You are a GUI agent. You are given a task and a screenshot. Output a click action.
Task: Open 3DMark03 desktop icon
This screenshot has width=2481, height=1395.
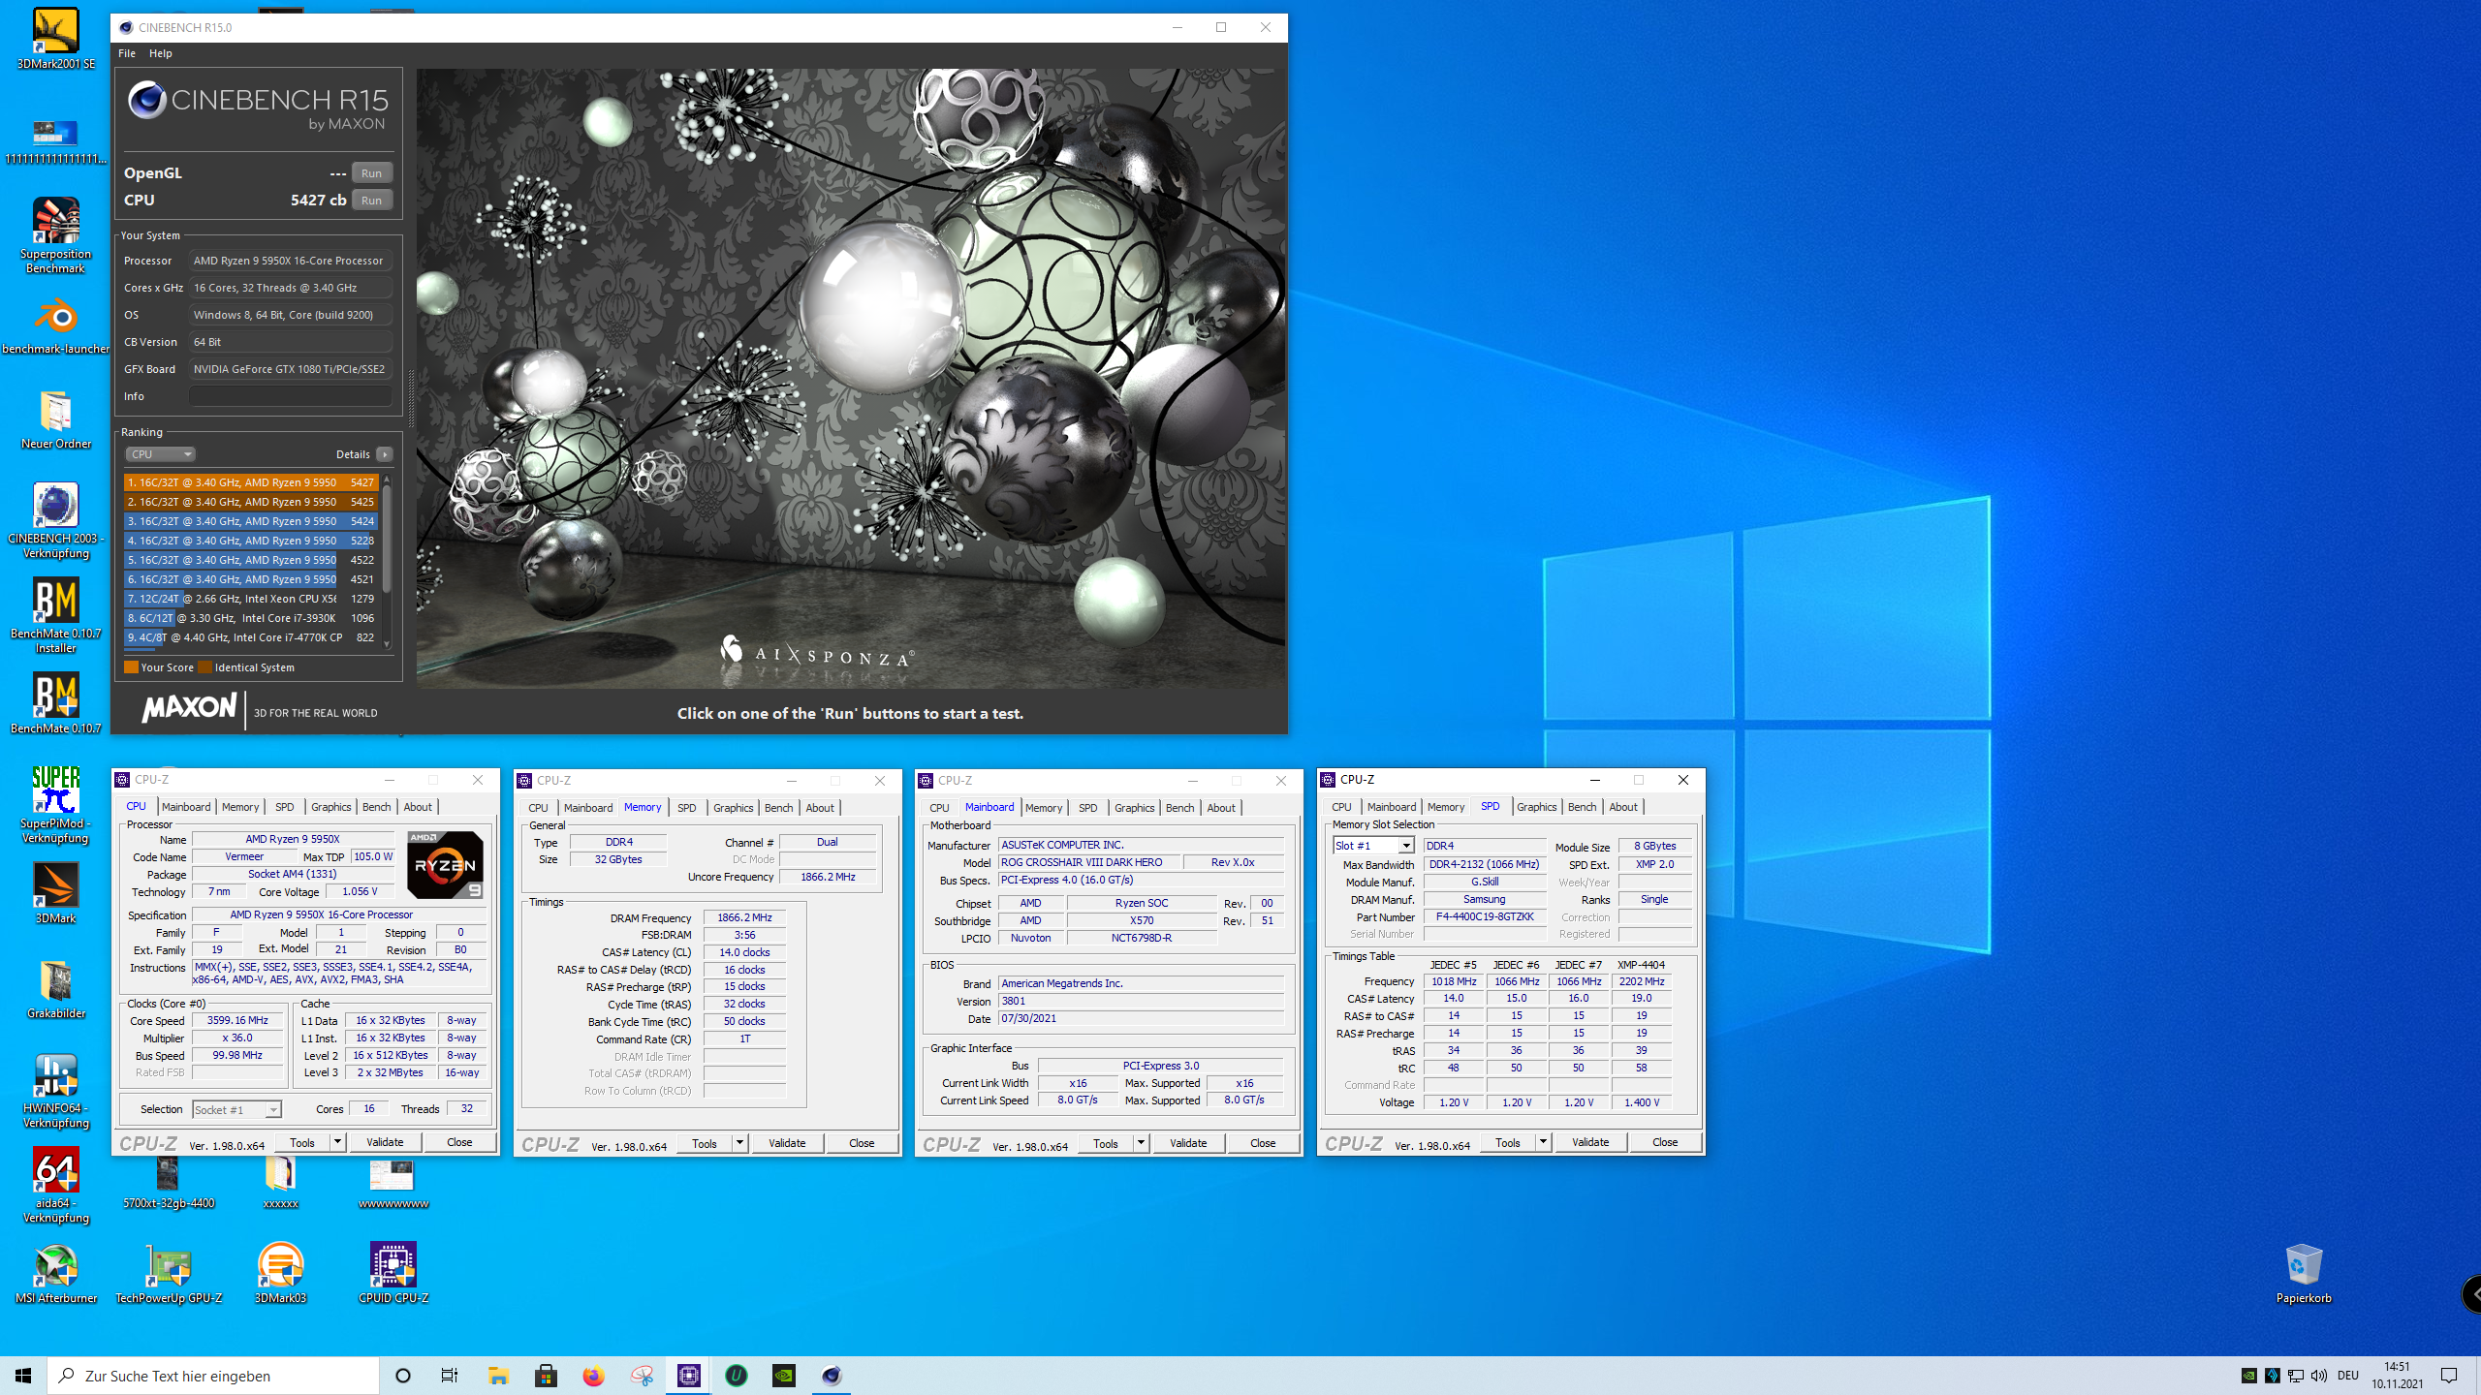280,1273
